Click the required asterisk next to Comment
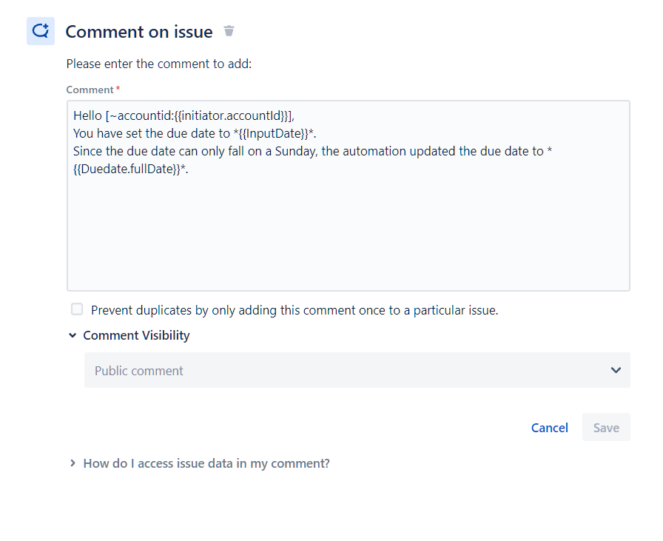663x541 pixels. [117, 89]
